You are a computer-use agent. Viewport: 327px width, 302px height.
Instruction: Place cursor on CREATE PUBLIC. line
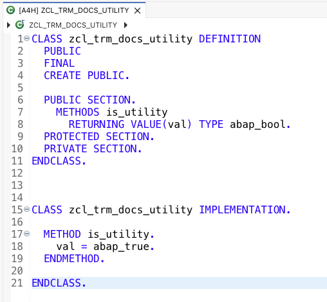coord(87,76)
